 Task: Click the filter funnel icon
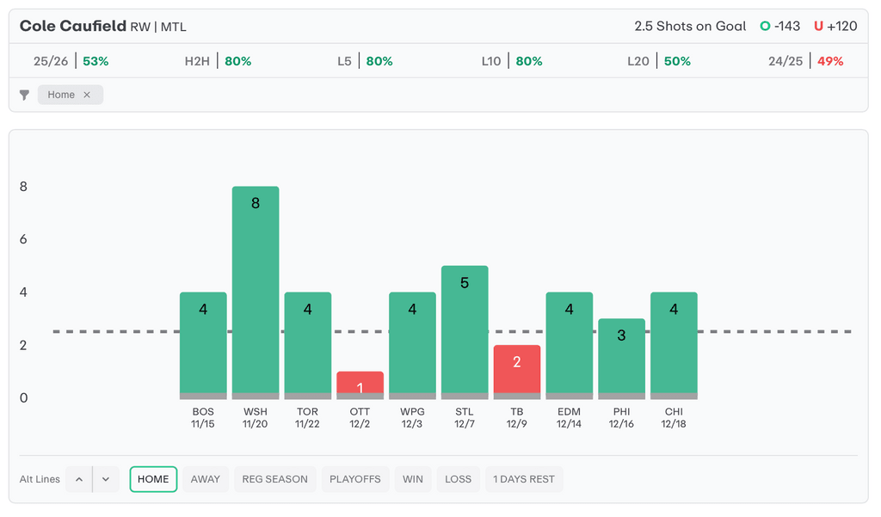click(x=24, y=95)
